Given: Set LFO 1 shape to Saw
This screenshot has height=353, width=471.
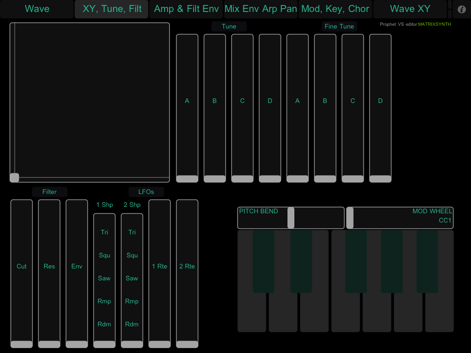Looking at the screenshot, I should [x=104, y=278].
